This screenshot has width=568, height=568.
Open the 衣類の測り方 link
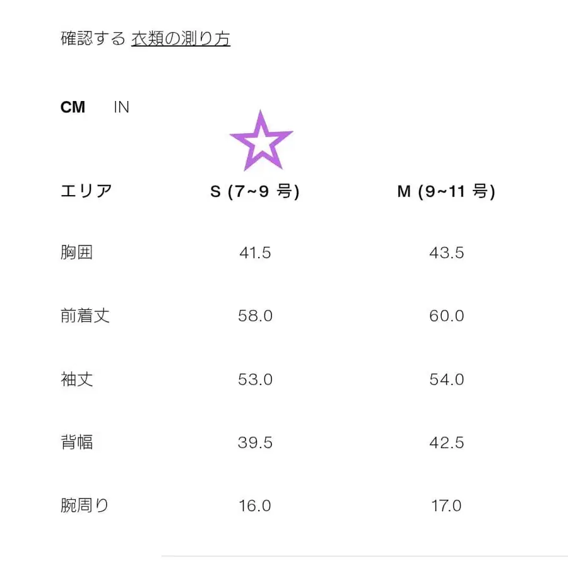[x=180, y=38]
